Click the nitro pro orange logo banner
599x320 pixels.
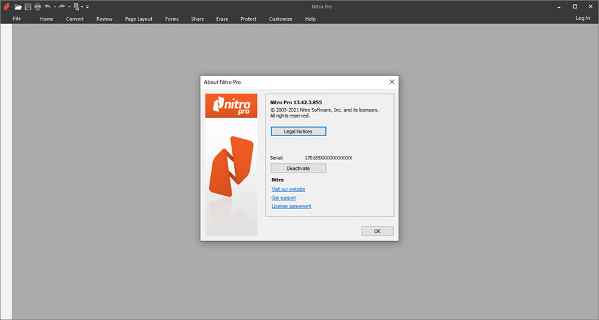[x=231, y=106]
